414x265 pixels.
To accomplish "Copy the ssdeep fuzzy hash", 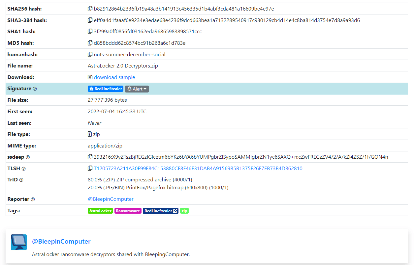I will pos(90,157).
